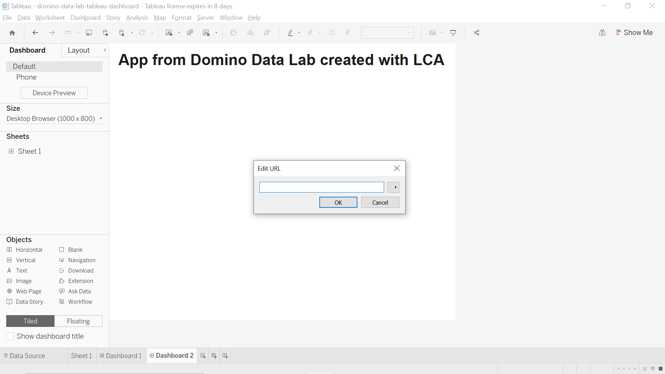Toggle Show dashboard title checkbox
The image size is (665, 374).
click(10, 336)
